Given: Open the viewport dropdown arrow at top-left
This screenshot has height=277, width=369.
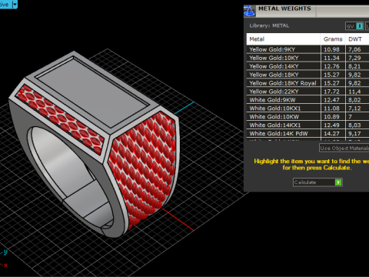Looking at the screenshot, I should (x=15, y=5).
